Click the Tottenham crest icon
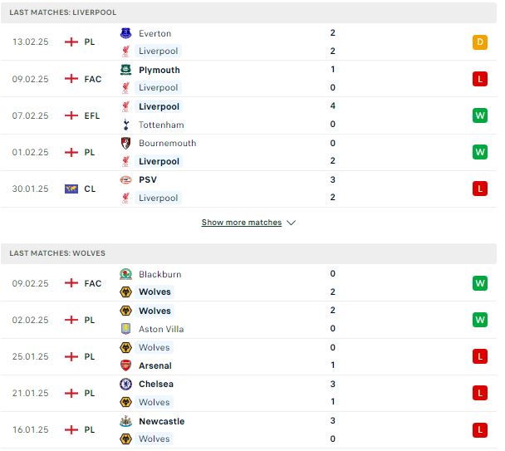This screenshot has width=505, height=451. coord(125,125)
